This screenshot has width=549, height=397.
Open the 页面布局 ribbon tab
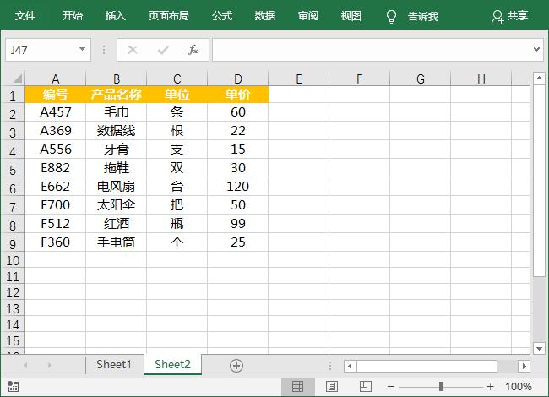pyautogui.click(x=168, y=16)
